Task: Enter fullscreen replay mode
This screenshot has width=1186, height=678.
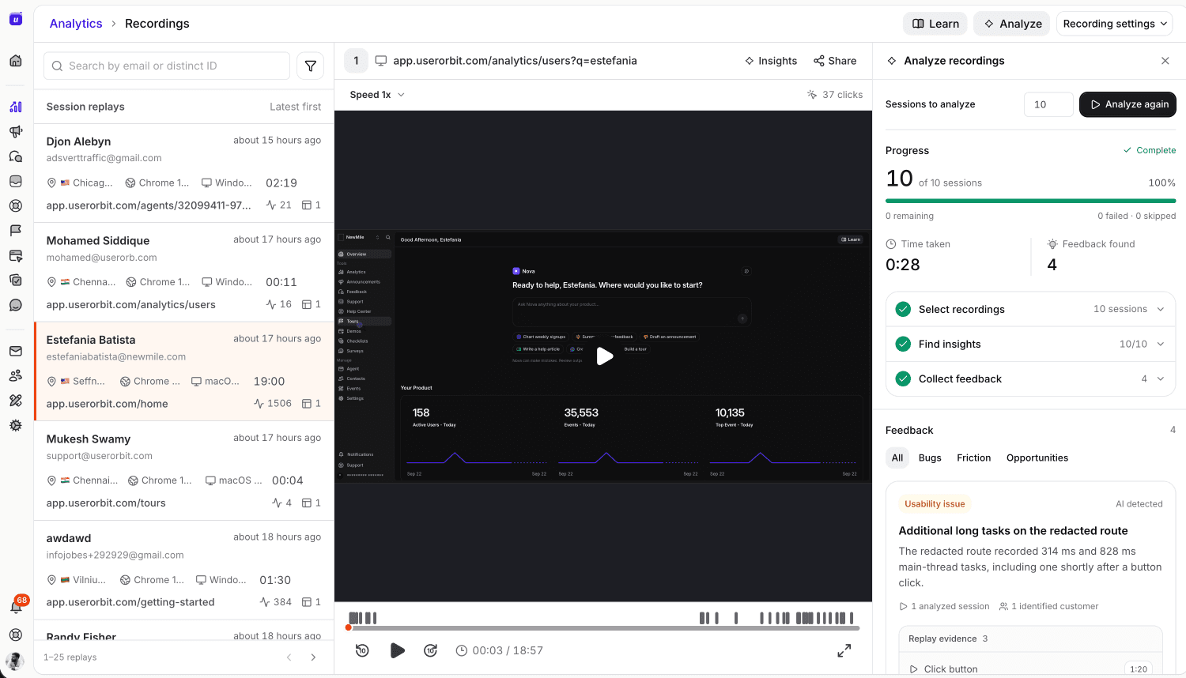Action: [844, 650]
